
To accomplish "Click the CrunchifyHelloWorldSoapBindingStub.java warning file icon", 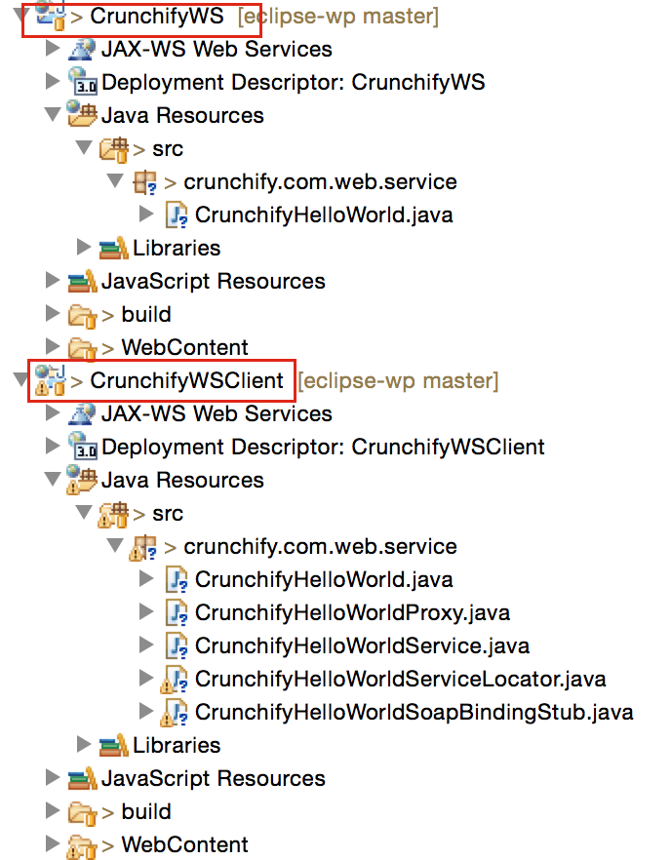I will tap(177, 712).
